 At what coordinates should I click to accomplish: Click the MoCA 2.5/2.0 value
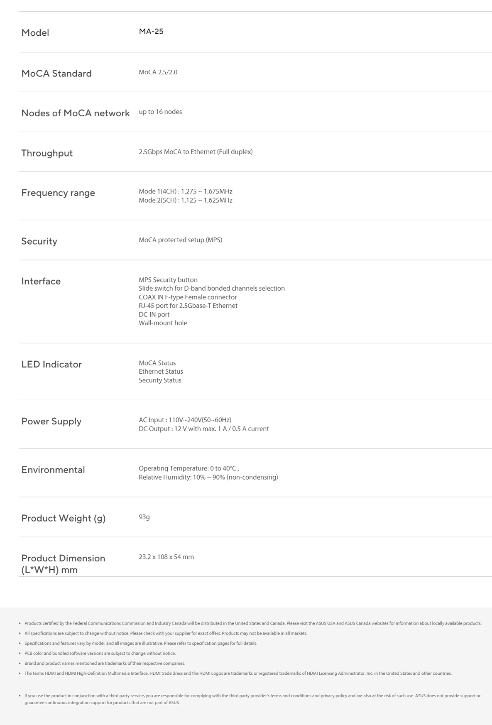158,72
